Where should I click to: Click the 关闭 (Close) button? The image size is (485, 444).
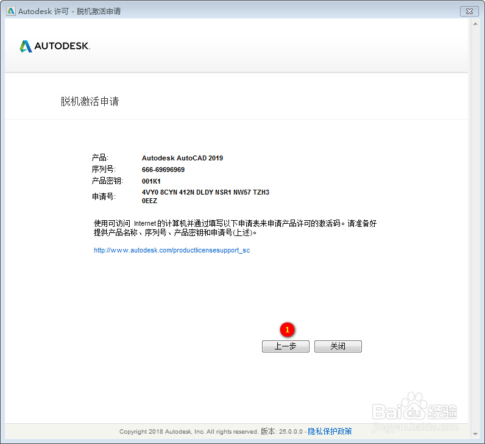(x=338, y=346)
